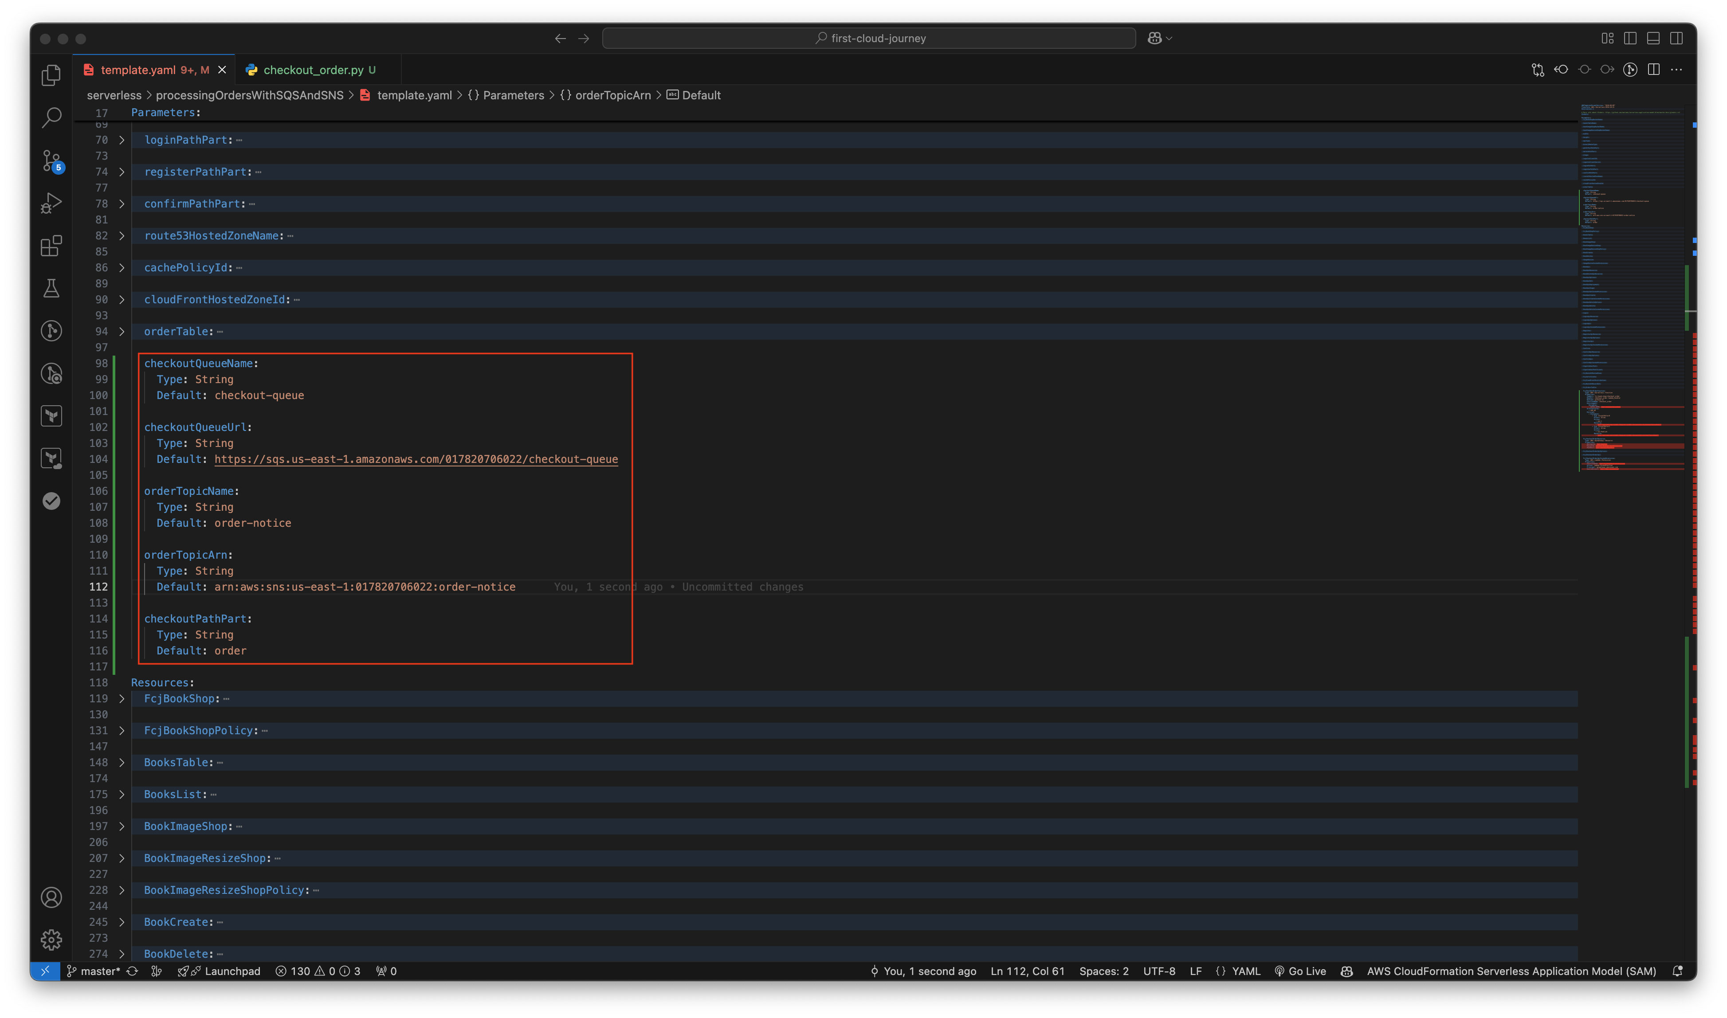Open the editor More Actions ellipsis
Viewport: 1727px width, 1018px height.
1676,70
